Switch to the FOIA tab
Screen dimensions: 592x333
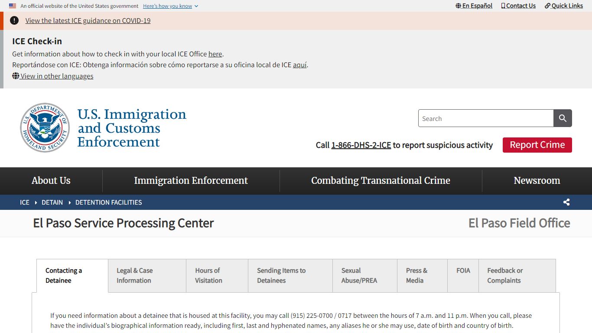point(463,276)
